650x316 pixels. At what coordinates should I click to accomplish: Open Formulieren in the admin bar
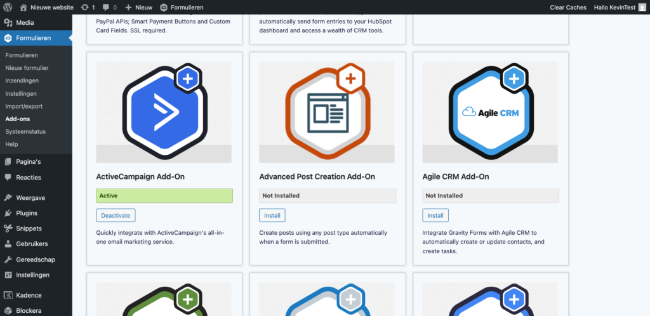182,7
